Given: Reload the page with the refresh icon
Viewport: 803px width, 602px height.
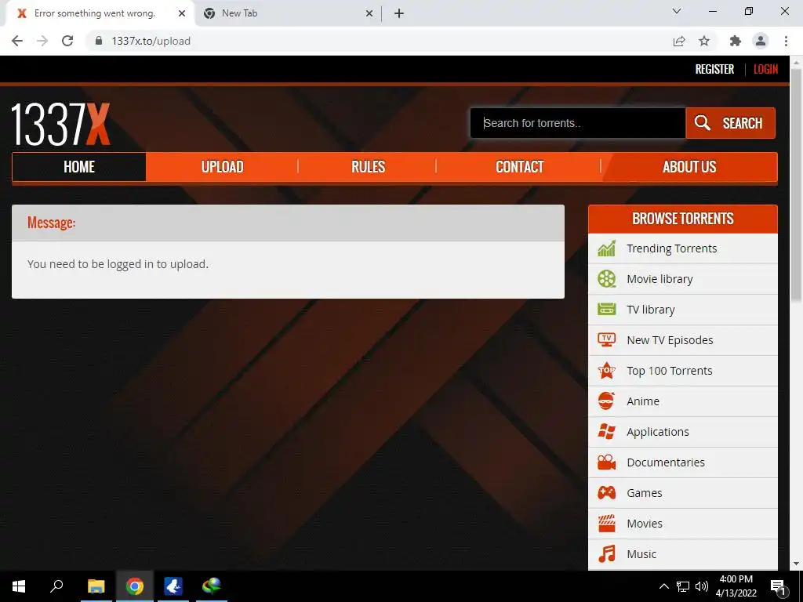Looking at the screenshot, I should pyautogui.click(x=67, y=41).
